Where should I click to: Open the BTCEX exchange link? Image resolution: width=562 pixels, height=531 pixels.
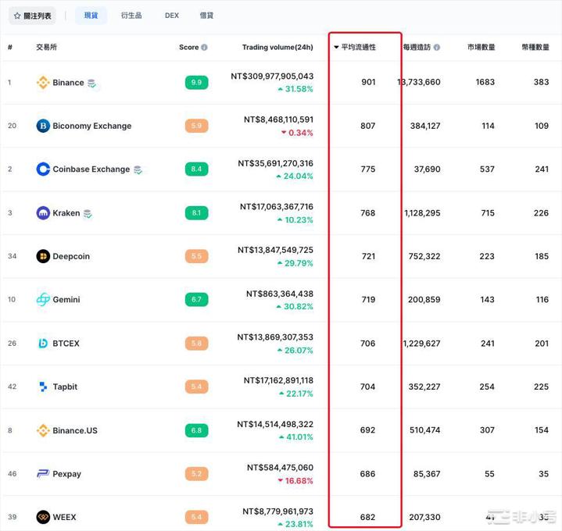pos(66,343)
